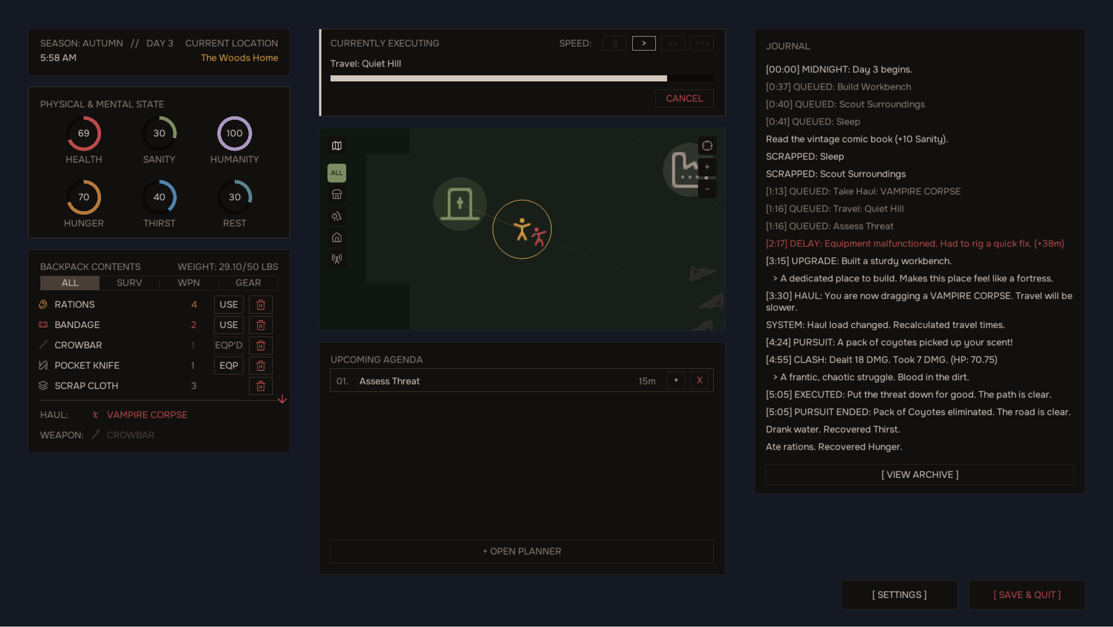Remove Assess Threat from agenda
Viewport: 1113px width, 627px height.
[x=699, y=380]
